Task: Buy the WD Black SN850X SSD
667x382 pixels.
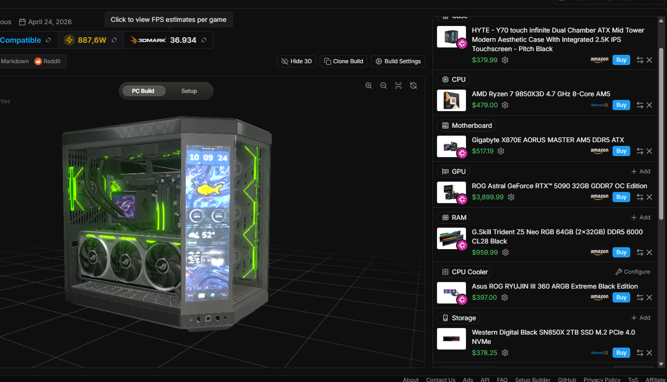Action: tap(621, 353)
